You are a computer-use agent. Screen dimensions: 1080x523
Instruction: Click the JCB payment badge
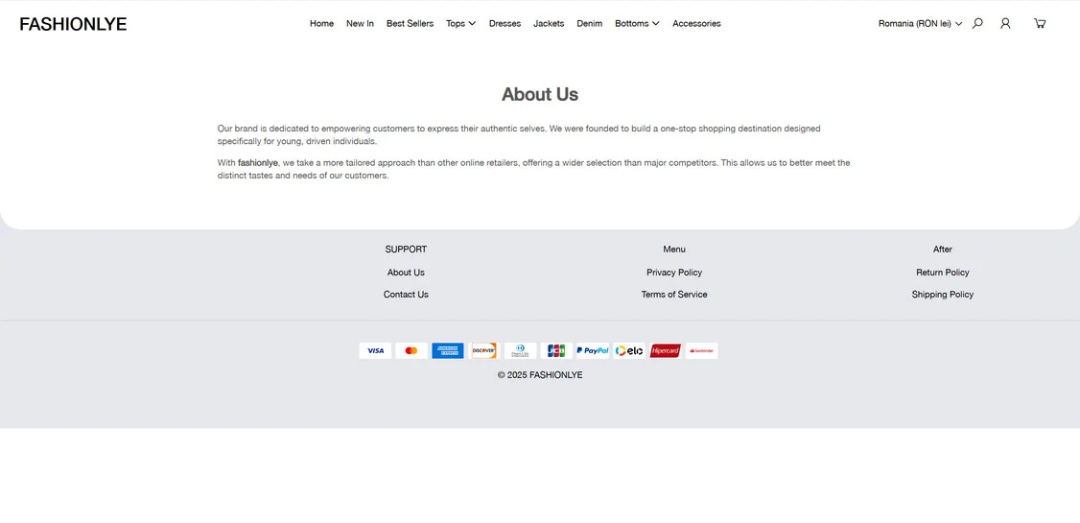click(x=556, y=350)
